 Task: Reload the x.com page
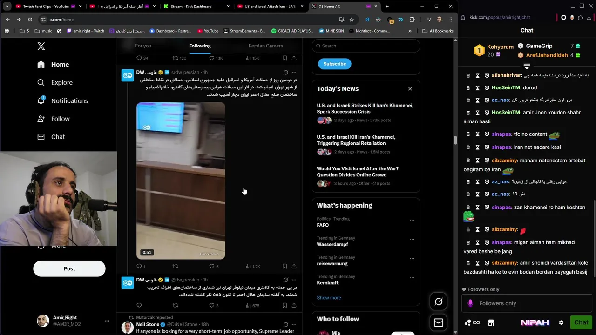(x=30, y=20)
